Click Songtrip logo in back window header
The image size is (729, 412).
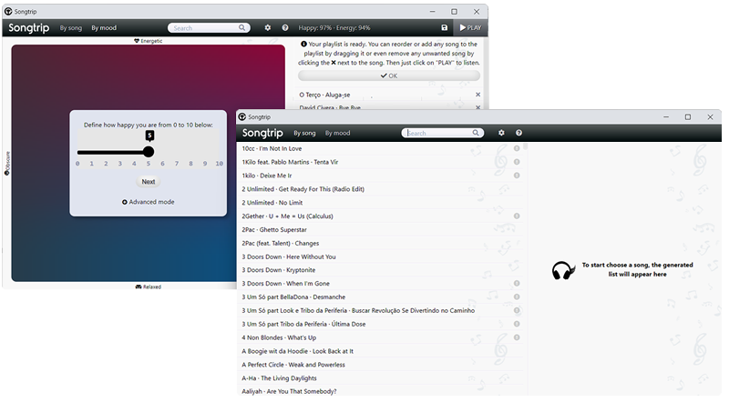pyautogui.click(x=29, y=28)
